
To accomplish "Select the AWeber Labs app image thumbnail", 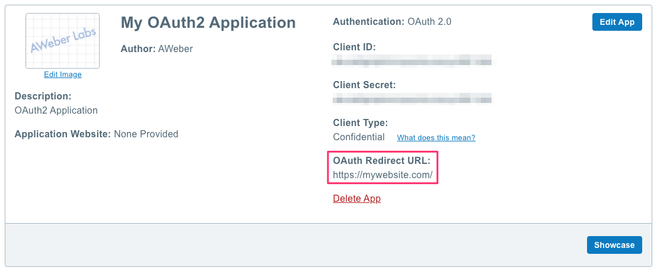I will point(62,41).
